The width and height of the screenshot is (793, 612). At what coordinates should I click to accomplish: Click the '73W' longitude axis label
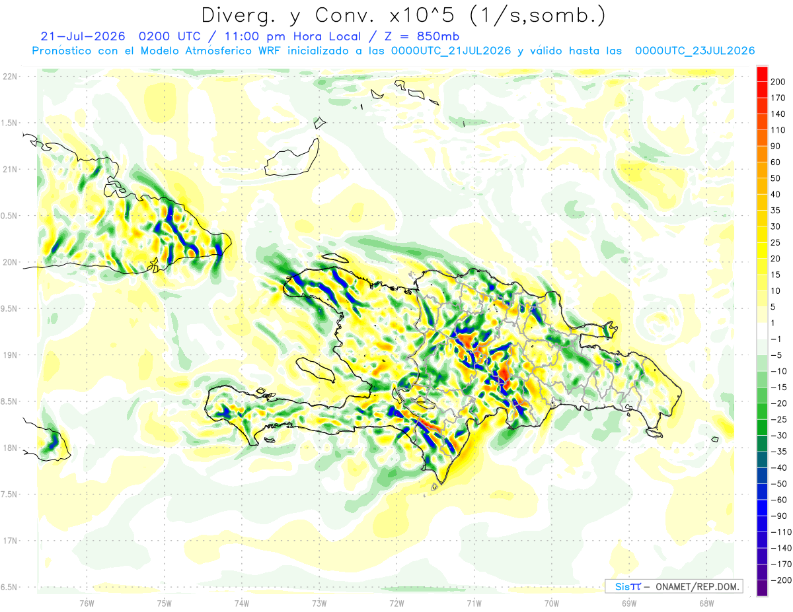(319, 603)
